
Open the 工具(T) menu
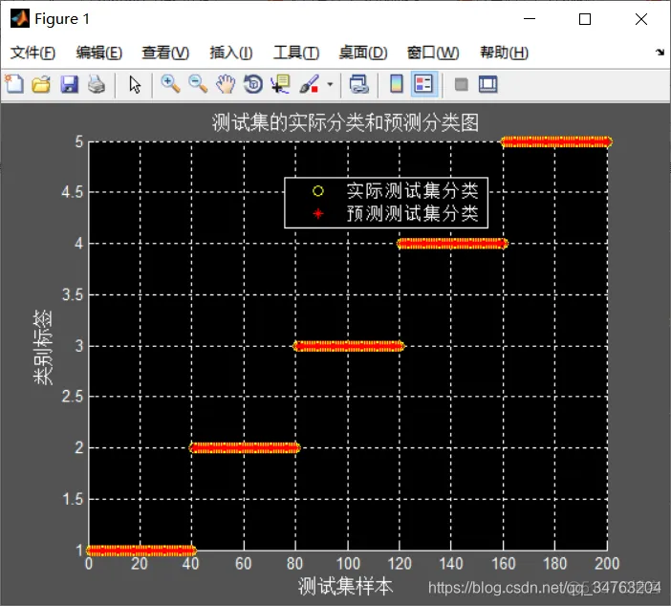(296, 53)
